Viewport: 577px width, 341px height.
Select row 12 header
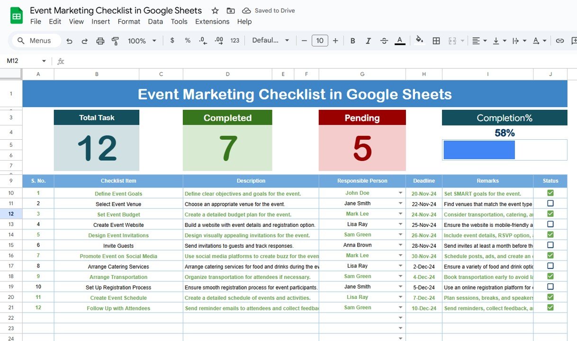pos(11,214)
